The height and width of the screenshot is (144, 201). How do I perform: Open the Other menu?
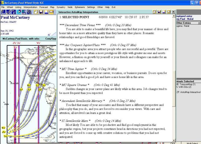(x=100, y=7)
